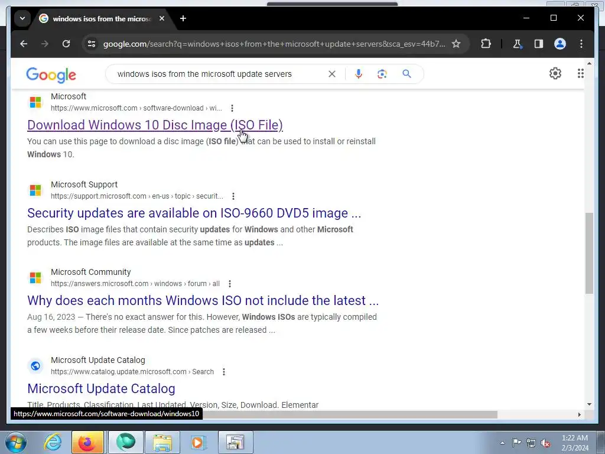The width and height of the screenshot is (605, 454).
Task: Go back to the previous page
Action: pyautogui.click(x=24, y=44)
